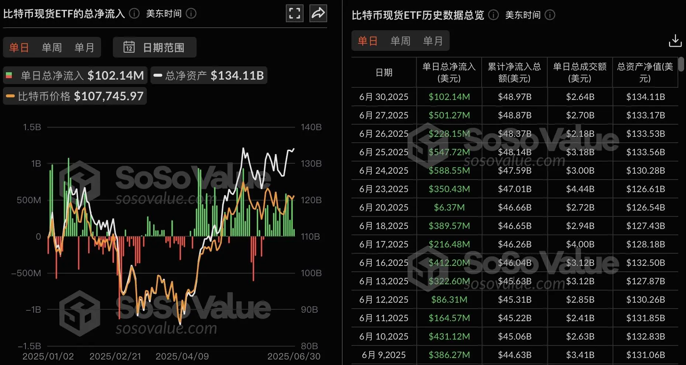Click the download icon above the data table
Viewport: 686px width, 365px height.
point(675,41)
